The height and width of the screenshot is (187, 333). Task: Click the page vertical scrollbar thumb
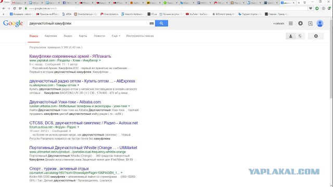(331, 59)
